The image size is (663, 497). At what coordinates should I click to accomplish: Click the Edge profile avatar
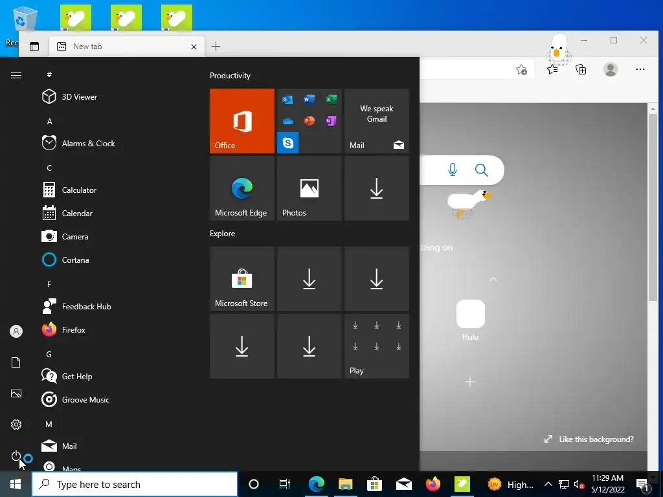coord(610,69)
